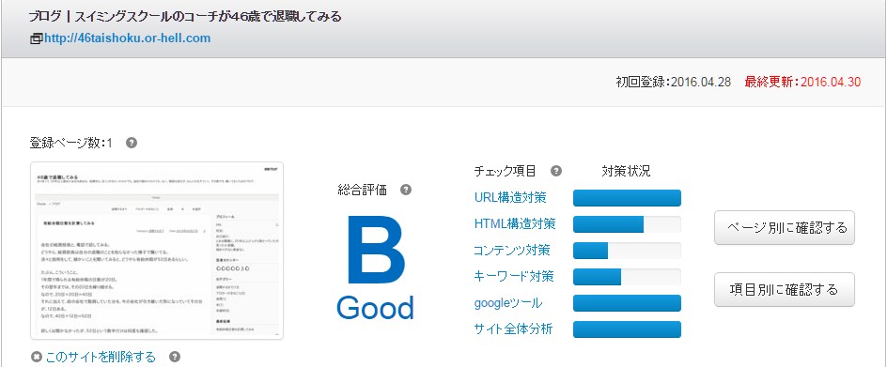Open the googleツール check item

(x=508, y=303)
